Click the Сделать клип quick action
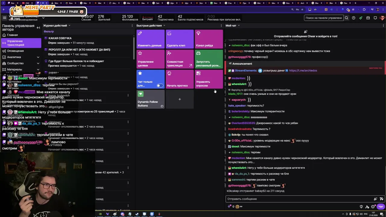Viewport: 386px width, 217px height. [180, 39]
